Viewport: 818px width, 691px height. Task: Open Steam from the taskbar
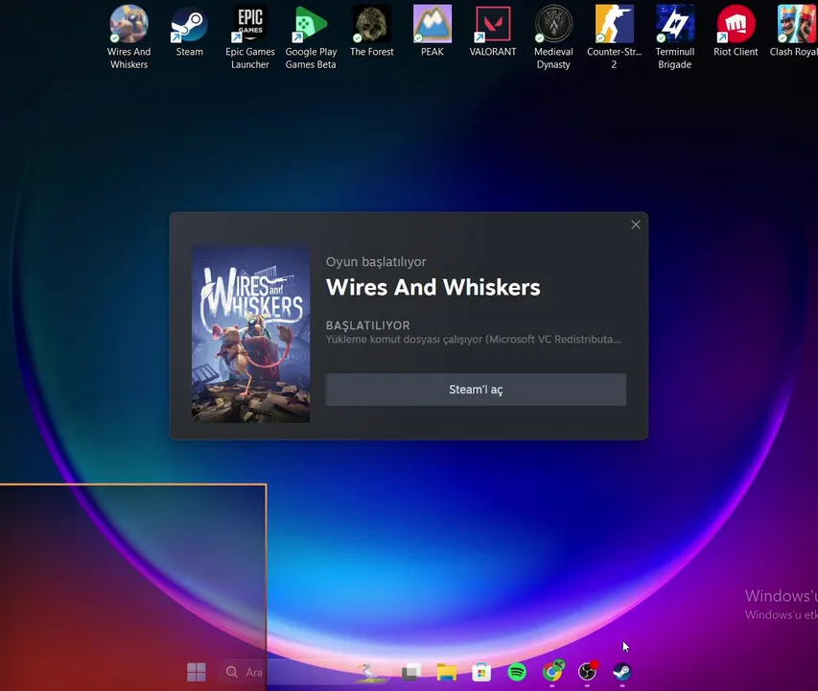pyautogui.click(x=621, y=672)
